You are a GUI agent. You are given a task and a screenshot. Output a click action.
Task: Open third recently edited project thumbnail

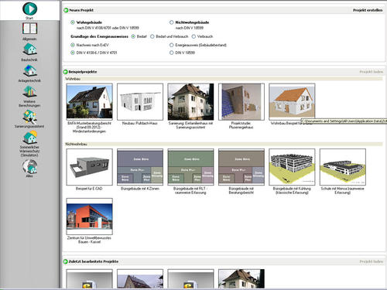pos(190,279)
